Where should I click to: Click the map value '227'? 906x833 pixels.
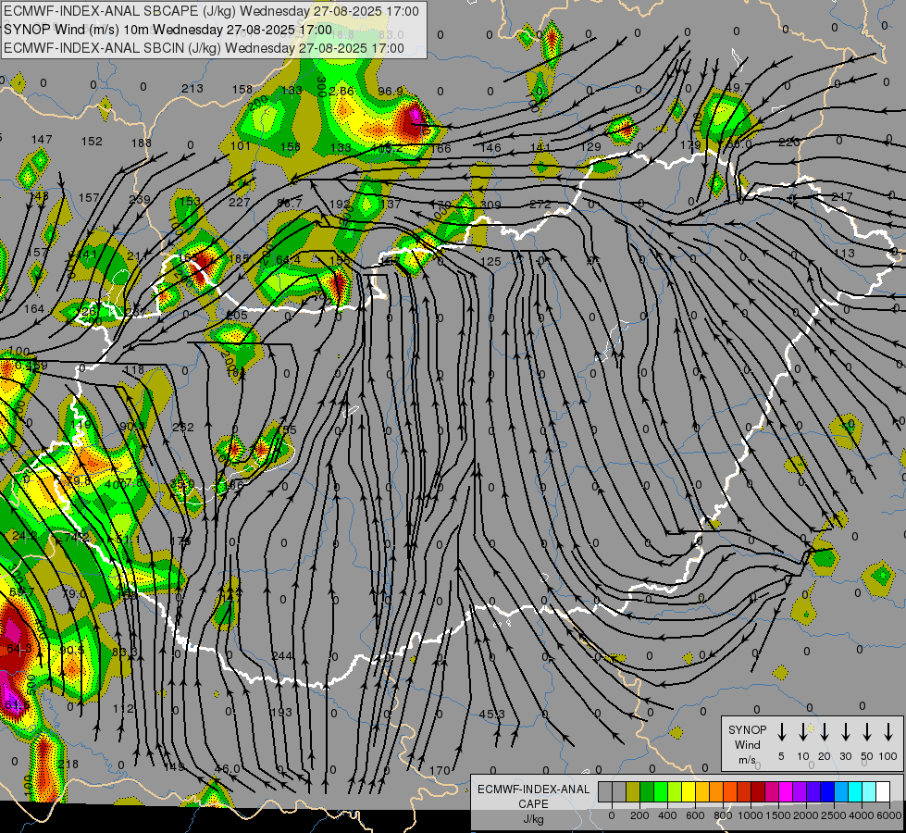(239, 203)
